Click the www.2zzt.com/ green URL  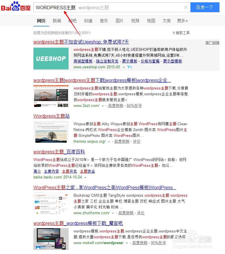[87, 106]
